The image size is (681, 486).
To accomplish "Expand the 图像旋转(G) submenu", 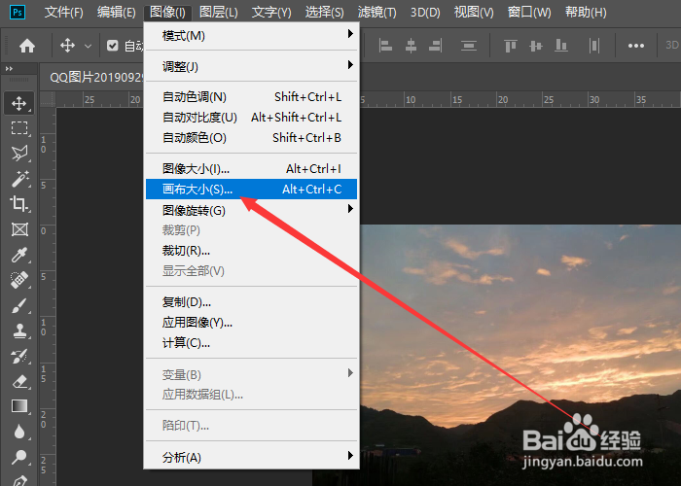I will tap(251, 211).
